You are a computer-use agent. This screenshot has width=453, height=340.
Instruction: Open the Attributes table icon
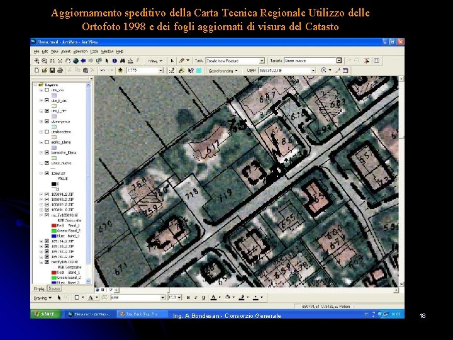(376, 60)
